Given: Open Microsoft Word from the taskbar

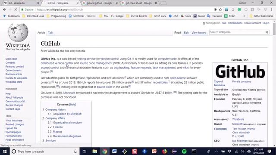Looking at the screenshot, I should (x=114, y=151).
